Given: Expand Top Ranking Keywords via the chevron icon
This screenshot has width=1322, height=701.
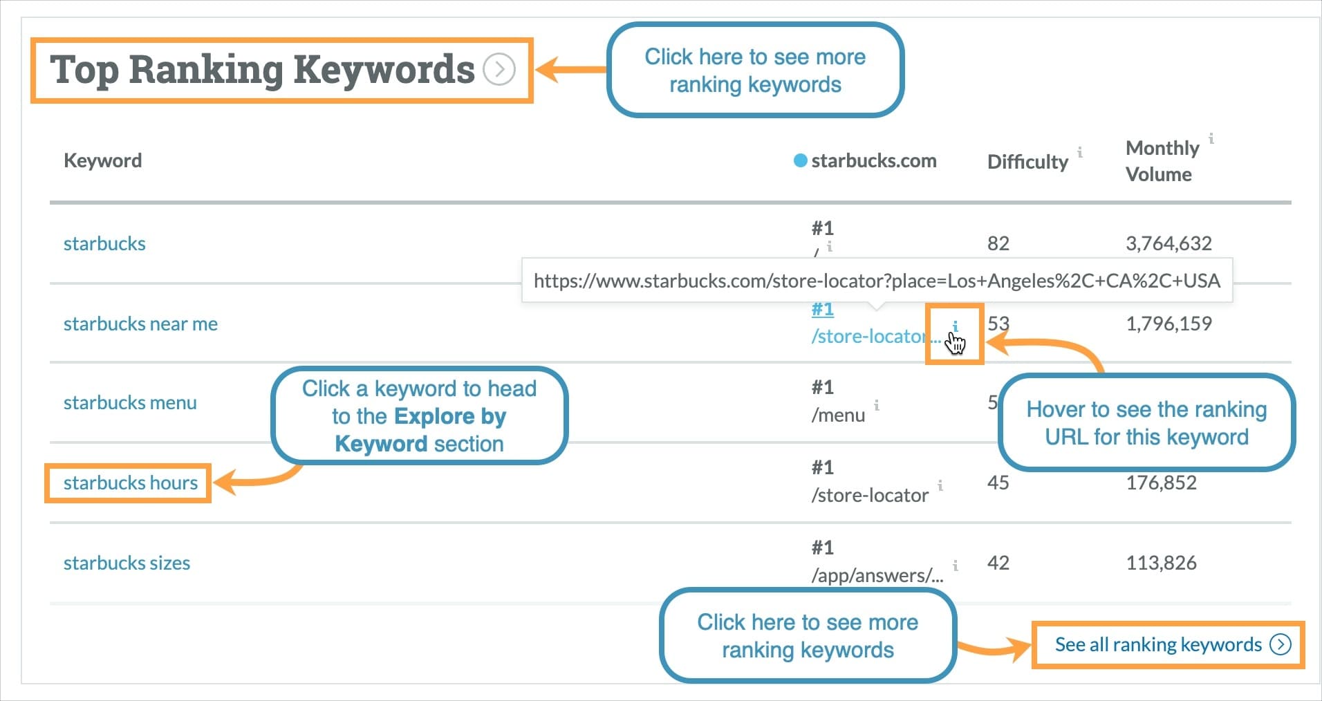Looking at the screenshot, I should click(499, 70).
